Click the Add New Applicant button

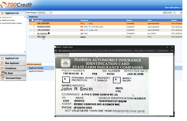pyautogui.click(x=34, y=64)
